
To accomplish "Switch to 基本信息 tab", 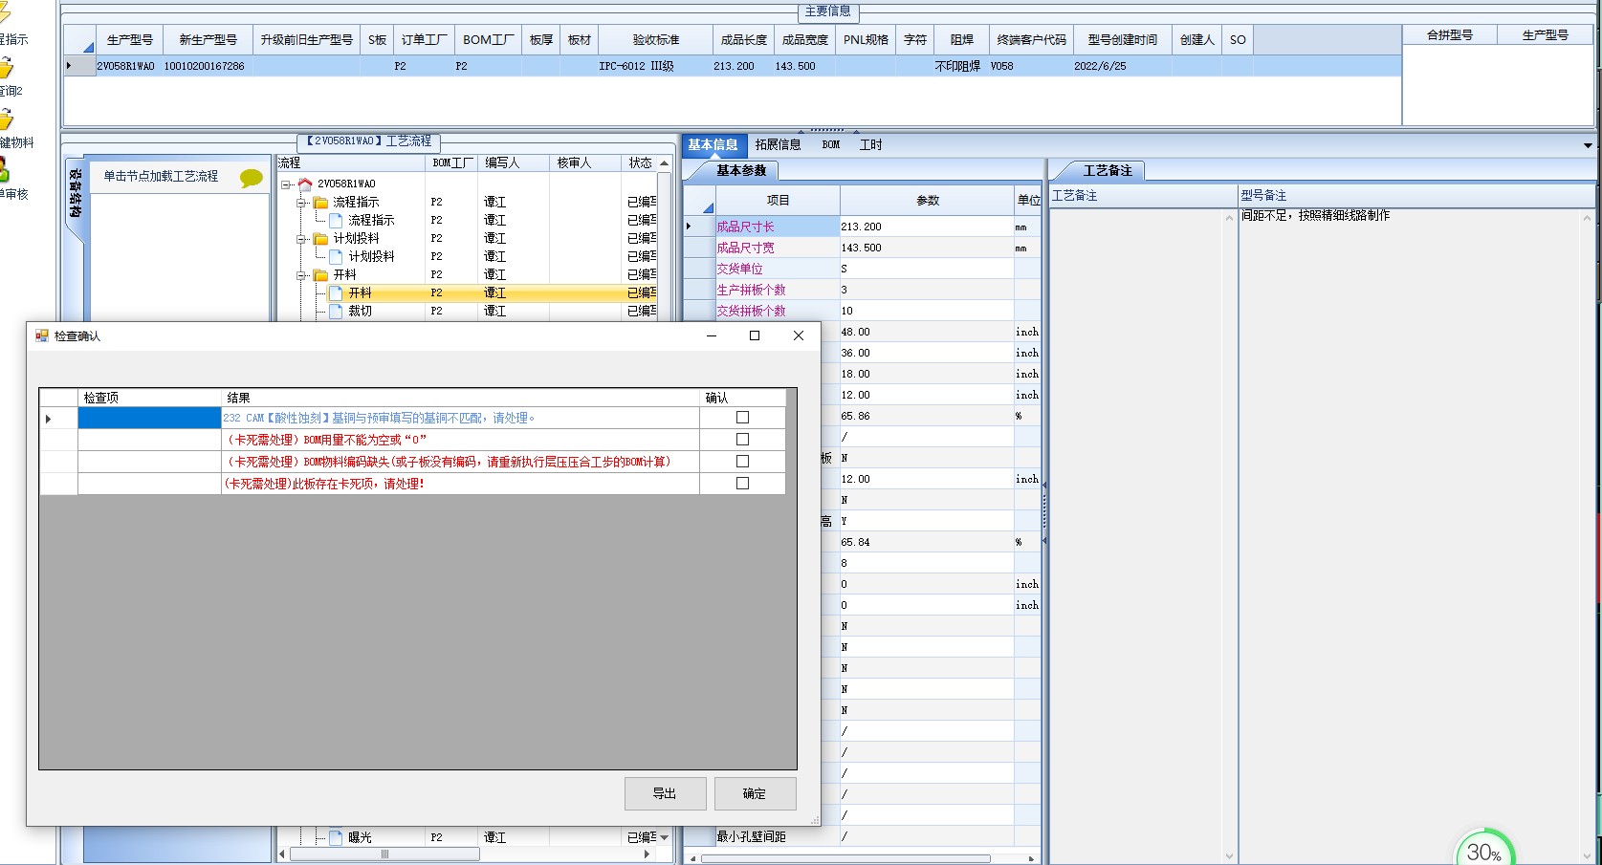I will click(x=713, y=145).
